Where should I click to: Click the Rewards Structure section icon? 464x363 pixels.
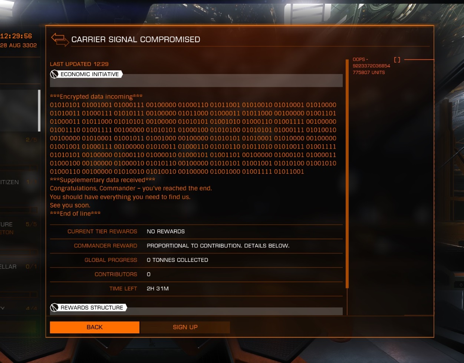point(55,307)
